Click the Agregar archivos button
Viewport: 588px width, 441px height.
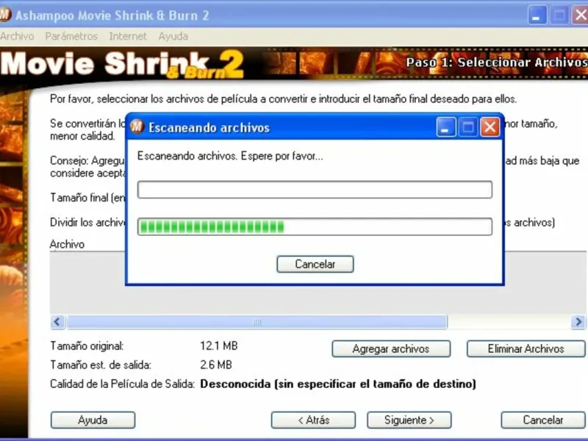click(x=391, y=348)
